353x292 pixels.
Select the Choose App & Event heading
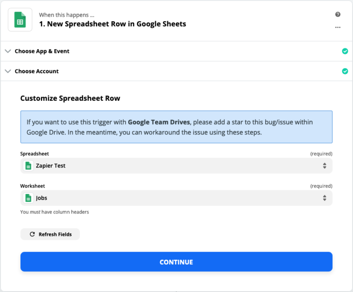(x=42, y=51)
